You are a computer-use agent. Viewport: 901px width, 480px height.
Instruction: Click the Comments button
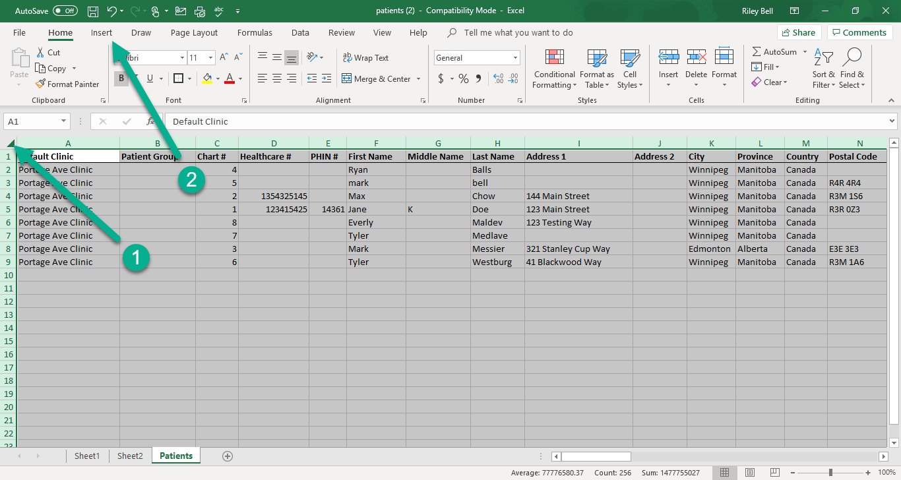coord(860,32)
